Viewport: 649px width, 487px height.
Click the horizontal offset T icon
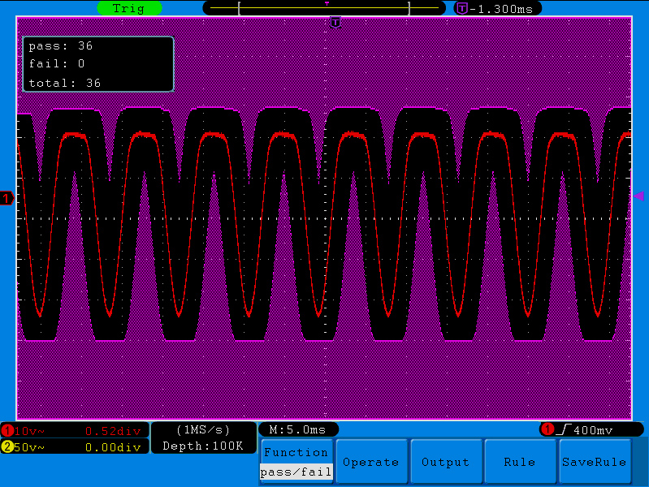coord(462,8)
